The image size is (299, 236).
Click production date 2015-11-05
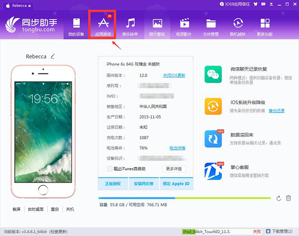[150, 117]
